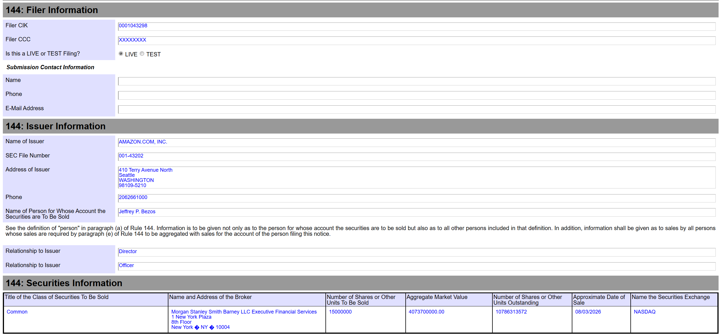Click the Relationship to Issuer Officer field
Image resolution: width=720 pixels, height=336 pixels.
point(417,266)
